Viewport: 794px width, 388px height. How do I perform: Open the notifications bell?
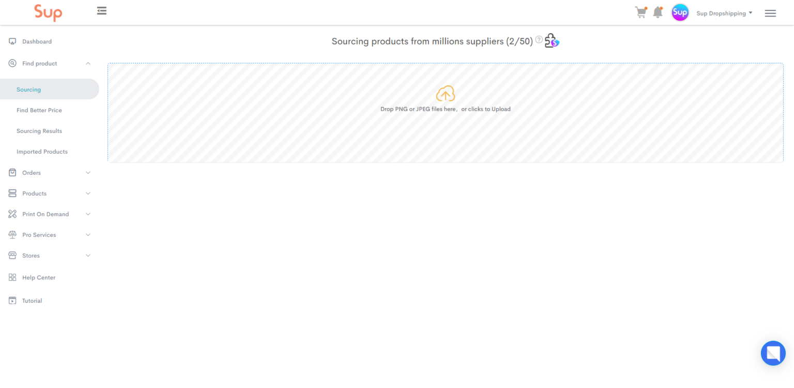pyautogui.click(x=658, y=12)
